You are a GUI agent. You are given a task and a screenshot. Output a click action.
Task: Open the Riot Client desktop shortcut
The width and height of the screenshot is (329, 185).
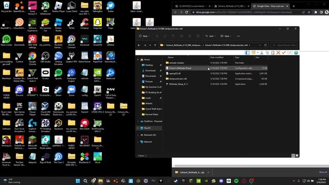[x=84, y=124]
